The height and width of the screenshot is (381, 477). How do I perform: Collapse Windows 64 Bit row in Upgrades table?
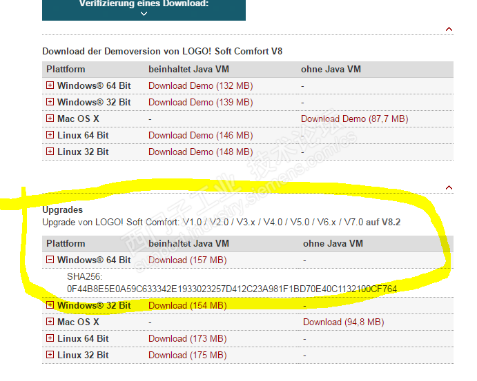click(50, 260)
